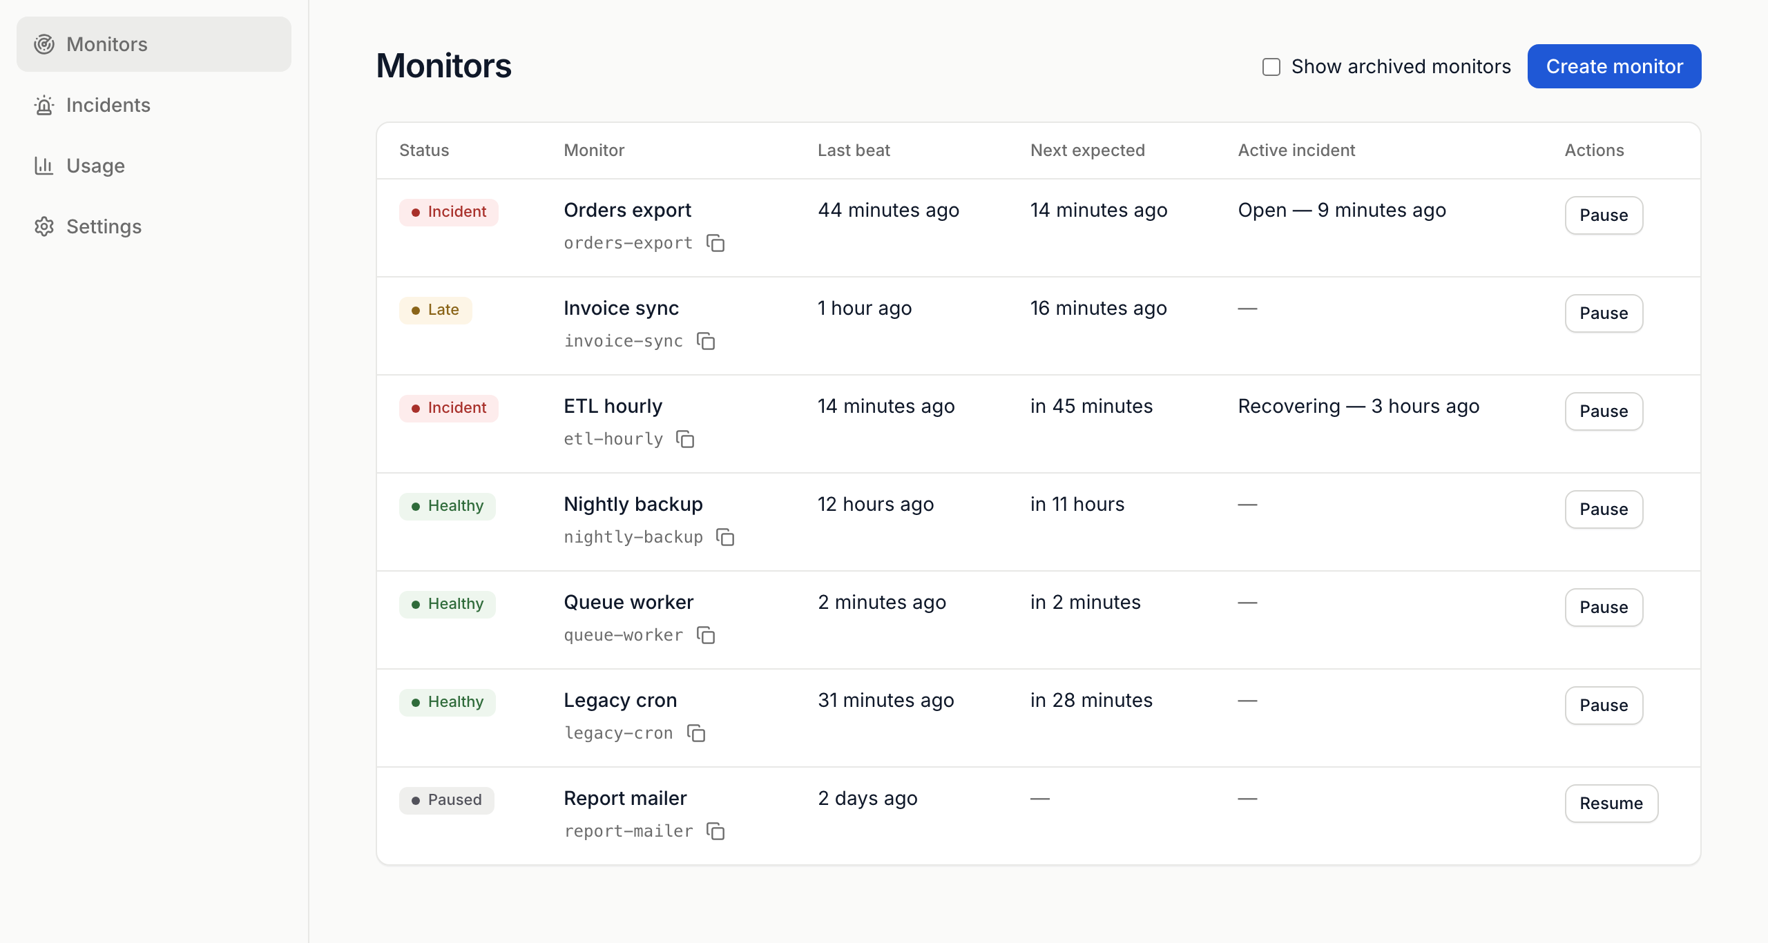This screenshot has width=1768, height=943.
Task: Click the Settings gear icon in sidebar
Action: 44,226
